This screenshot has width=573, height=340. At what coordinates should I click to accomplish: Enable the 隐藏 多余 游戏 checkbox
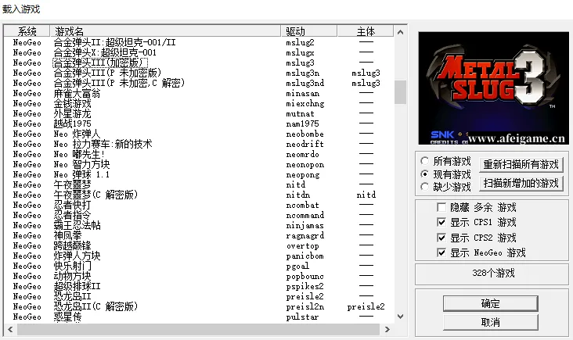pyautogui.click(x=441, y=208)
